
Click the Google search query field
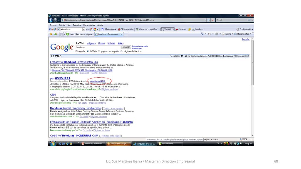[98, 47]
